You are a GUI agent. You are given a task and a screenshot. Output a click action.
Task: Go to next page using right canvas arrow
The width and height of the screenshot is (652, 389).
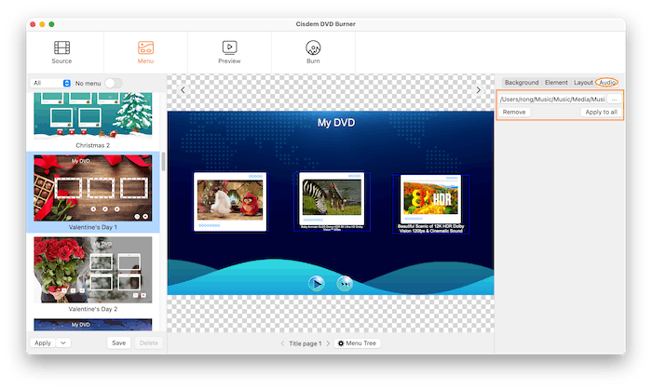479,90
